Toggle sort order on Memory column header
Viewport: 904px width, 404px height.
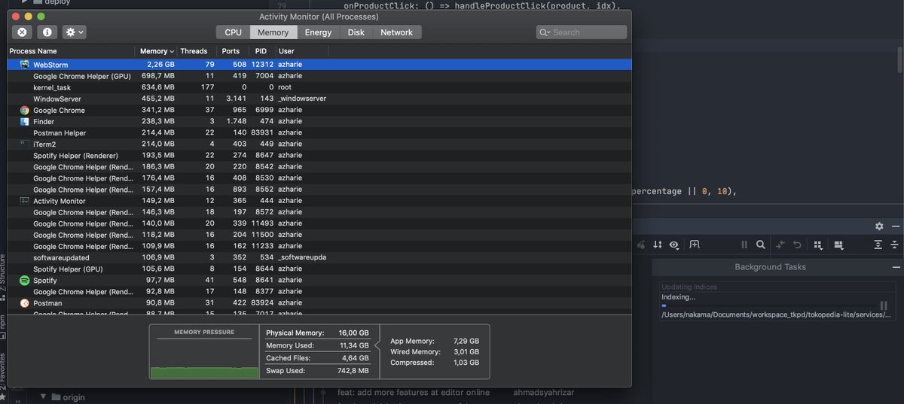157,51
